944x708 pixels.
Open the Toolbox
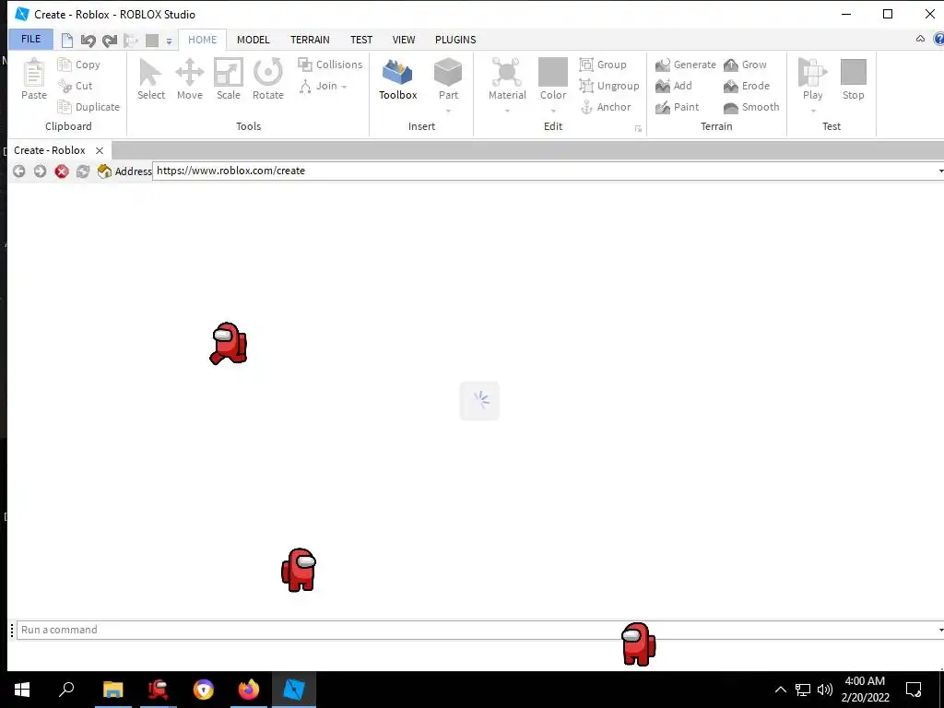point(397,79)
